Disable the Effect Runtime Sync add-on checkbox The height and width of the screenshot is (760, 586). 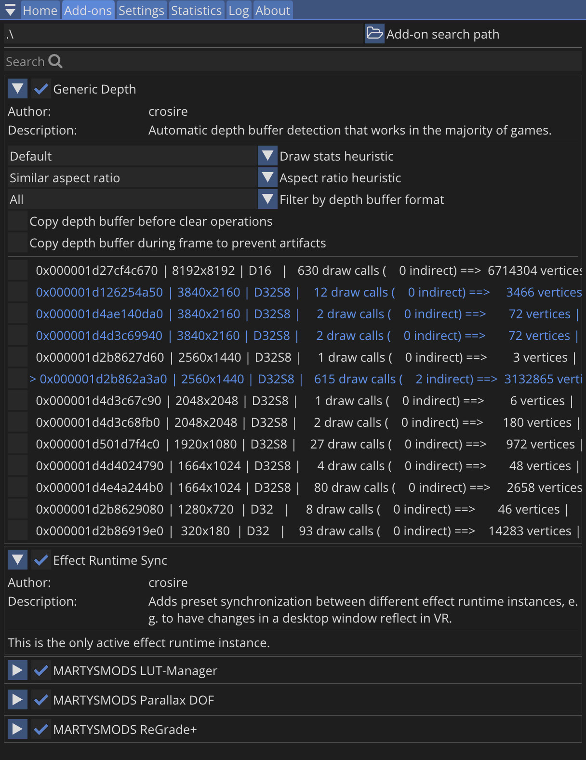point(41,560)
